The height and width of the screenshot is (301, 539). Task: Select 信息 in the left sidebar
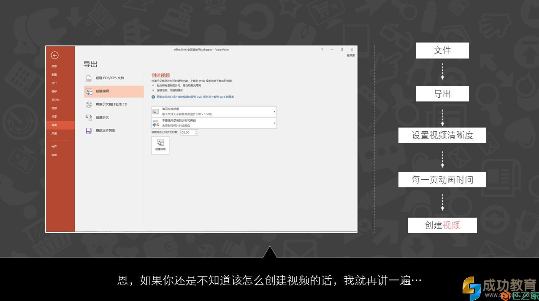tap(54, 66)
